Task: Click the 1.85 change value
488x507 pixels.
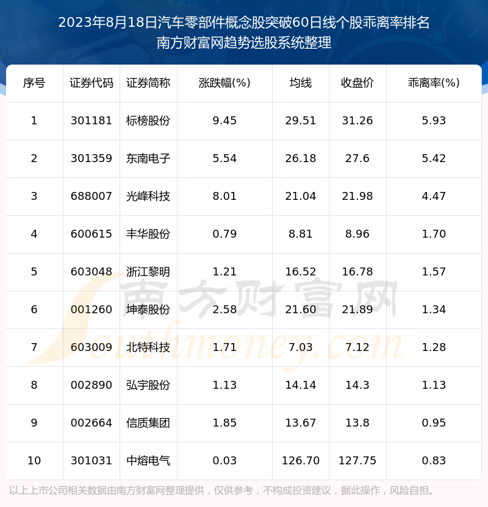Action: 224,423
